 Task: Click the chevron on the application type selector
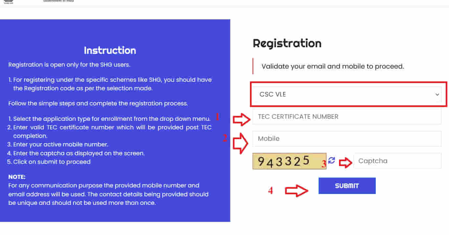pos(437,95)
